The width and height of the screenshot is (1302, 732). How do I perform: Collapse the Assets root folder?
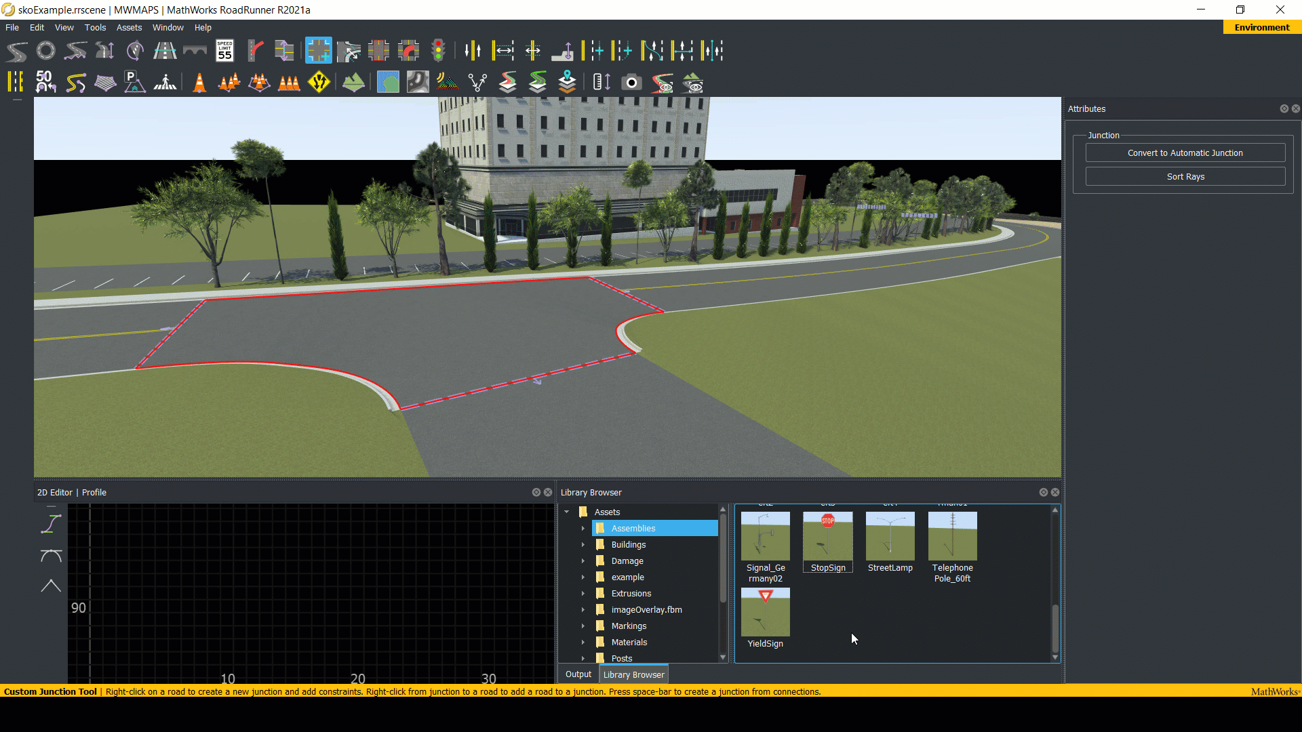point(567,512)
